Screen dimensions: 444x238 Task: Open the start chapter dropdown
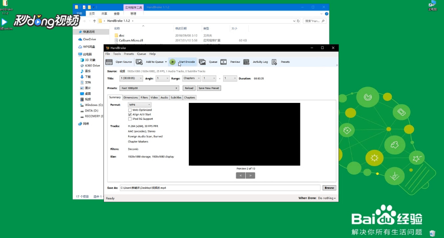point(209,79)
